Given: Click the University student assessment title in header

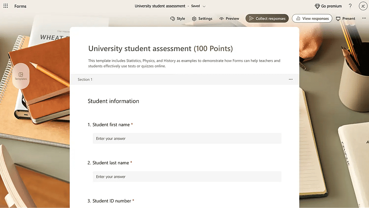Looking at the screenshot, I should pyautogui.click(x=160, y=6).
